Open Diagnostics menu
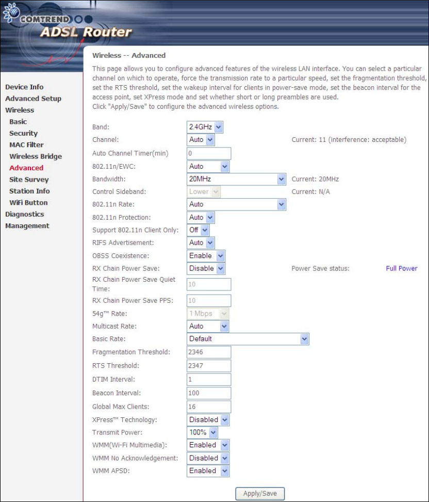Viewport: 429px width, 502px height. (25, 214)
